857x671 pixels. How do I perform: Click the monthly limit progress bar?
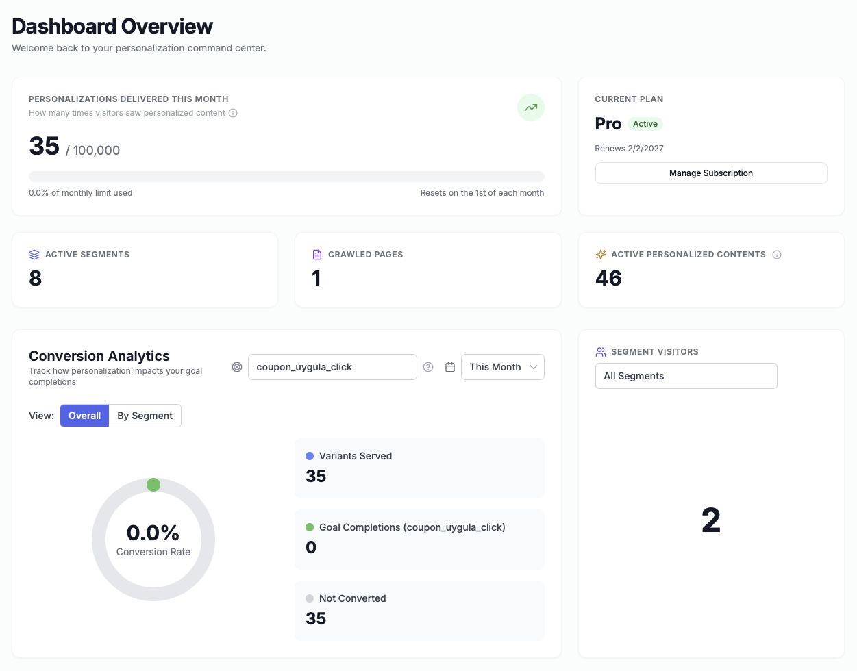point(286,176)
